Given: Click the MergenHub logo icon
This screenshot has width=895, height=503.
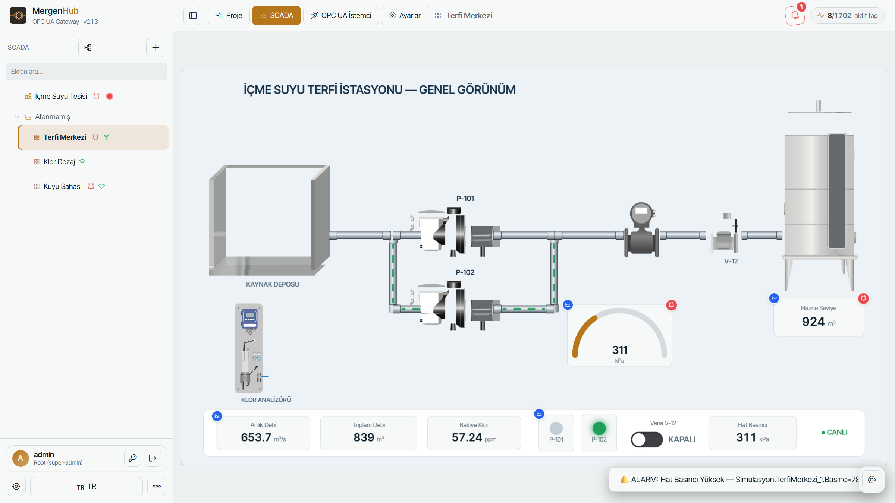Looking at the screenshot, I should click(x=18, y=15).
